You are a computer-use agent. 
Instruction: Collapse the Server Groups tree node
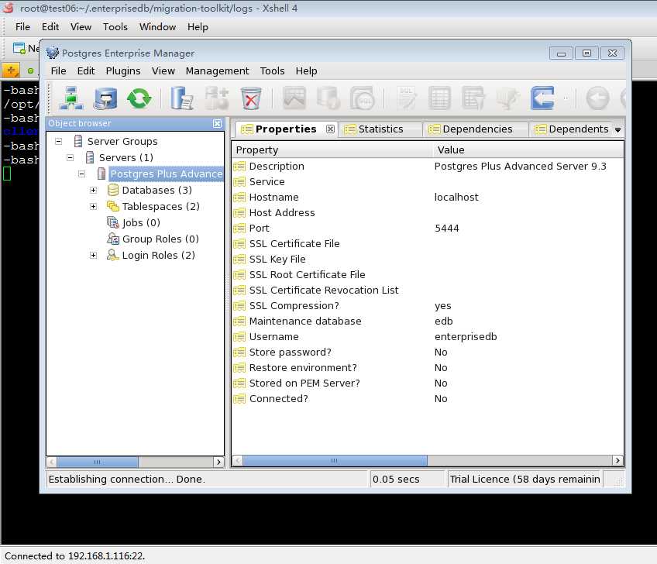(59, 141)
